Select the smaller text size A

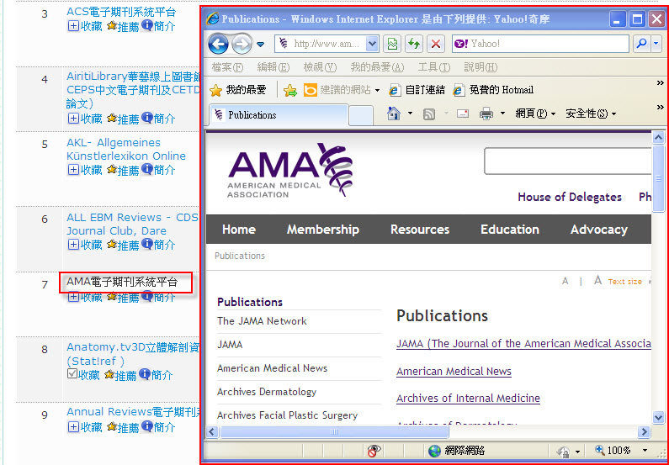[565, 282]
